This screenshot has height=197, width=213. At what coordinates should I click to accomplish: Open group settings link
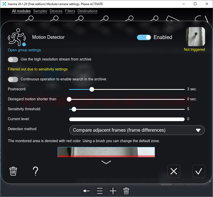24,50
